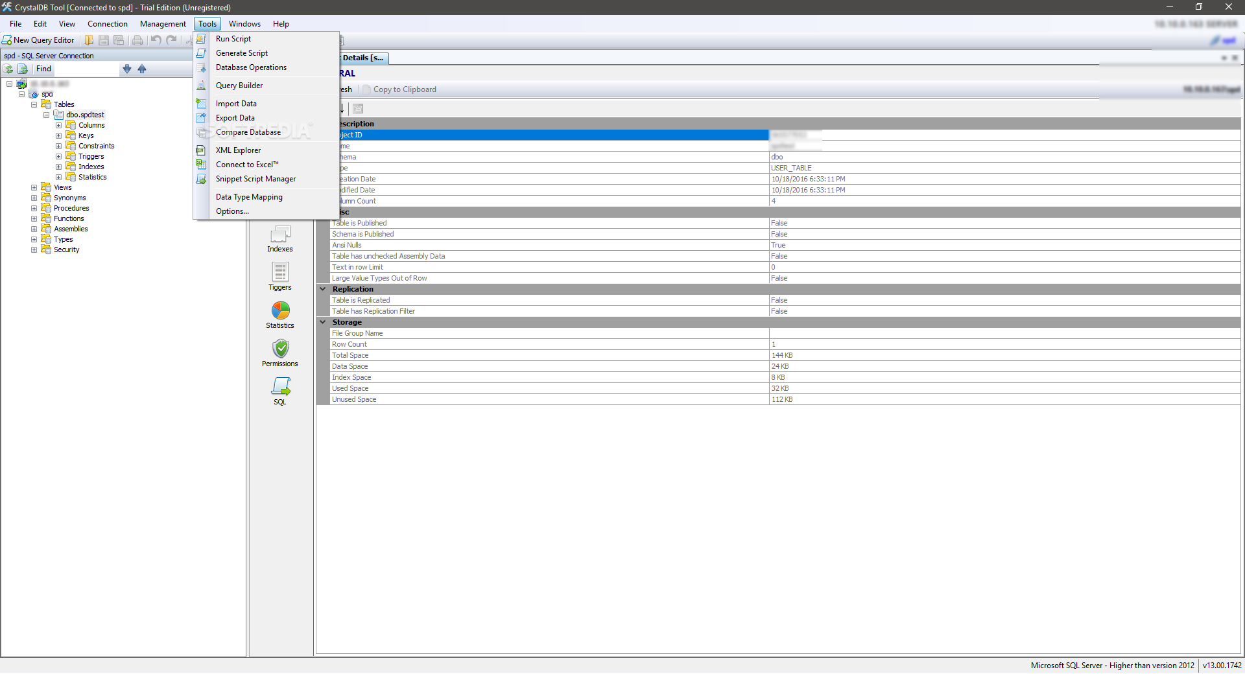Choose Generate Script menu entry
1245x674 pixels.
(267, 53)
